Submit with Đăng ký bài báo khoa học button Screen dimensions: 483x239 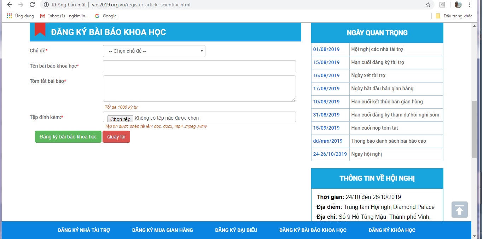point(68,137)
